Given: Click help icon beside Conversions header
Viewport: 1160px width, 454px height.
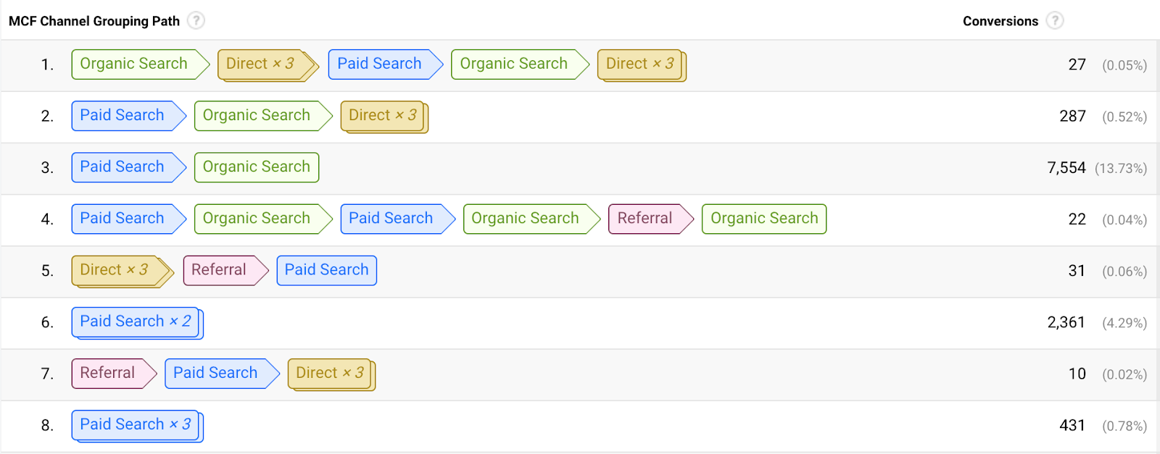Looking at the screenshot, I should [x=1055, y=20].
